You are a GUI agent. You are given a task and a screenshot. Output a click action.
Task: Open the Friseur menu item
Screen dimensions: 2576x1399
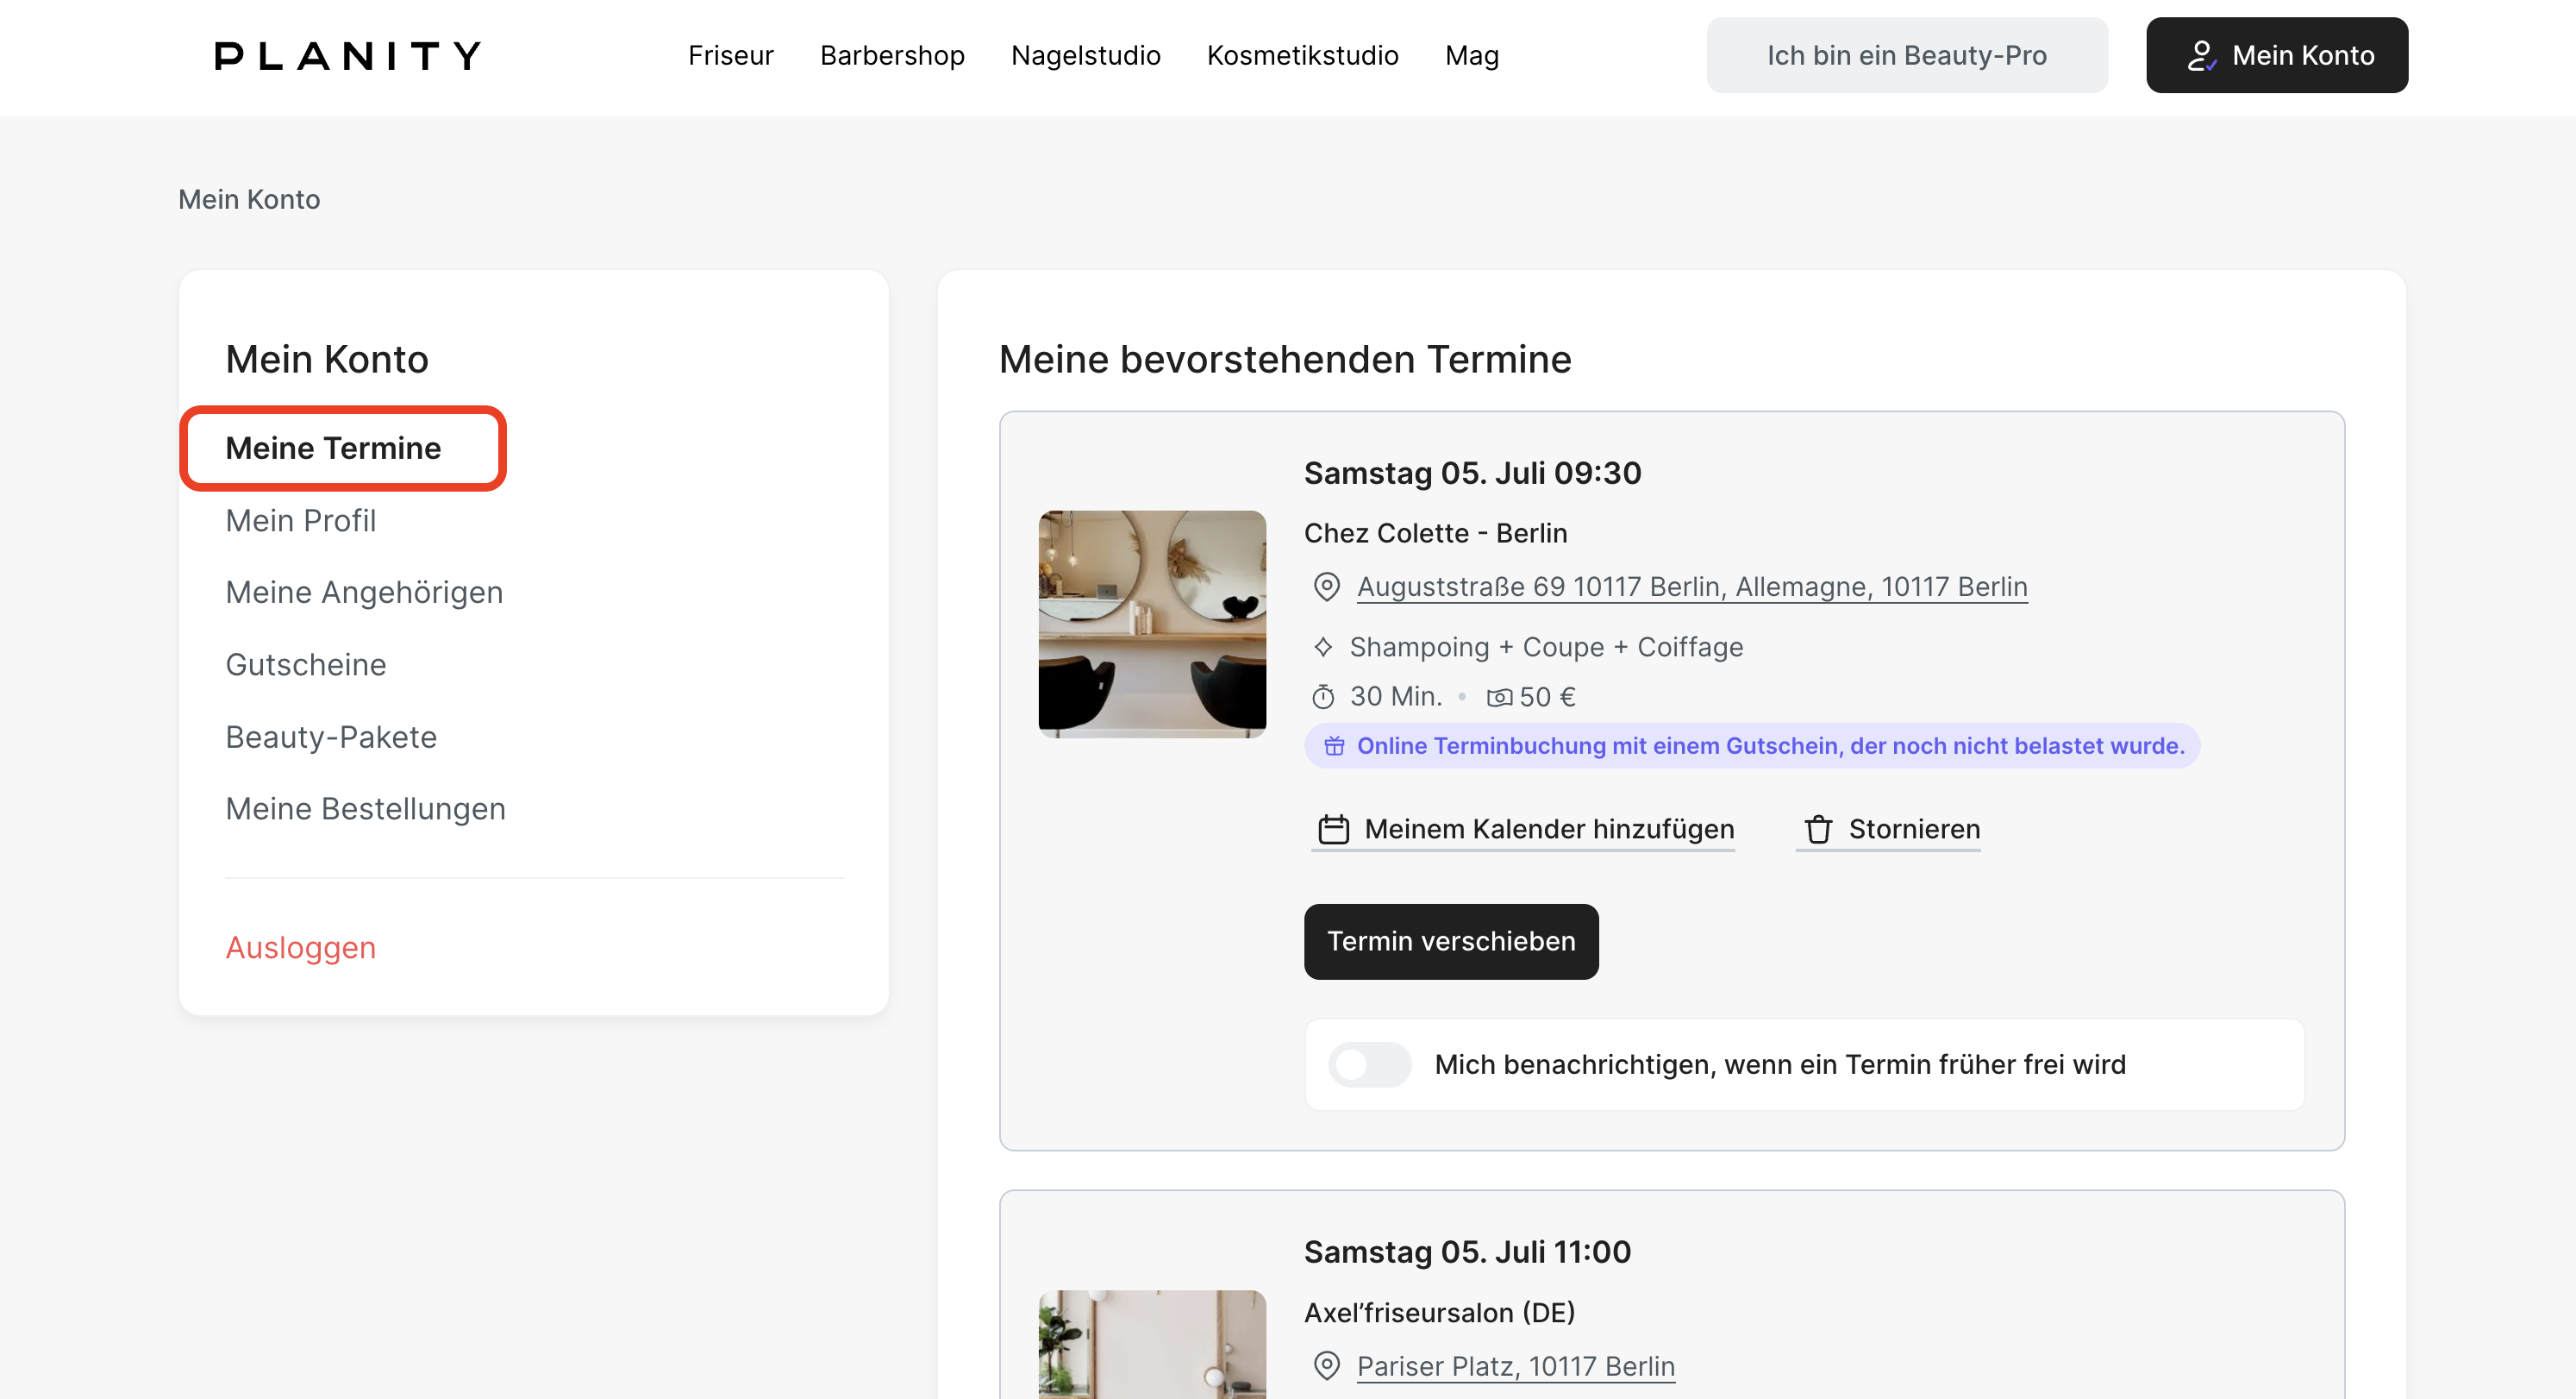tap(730, 55)
